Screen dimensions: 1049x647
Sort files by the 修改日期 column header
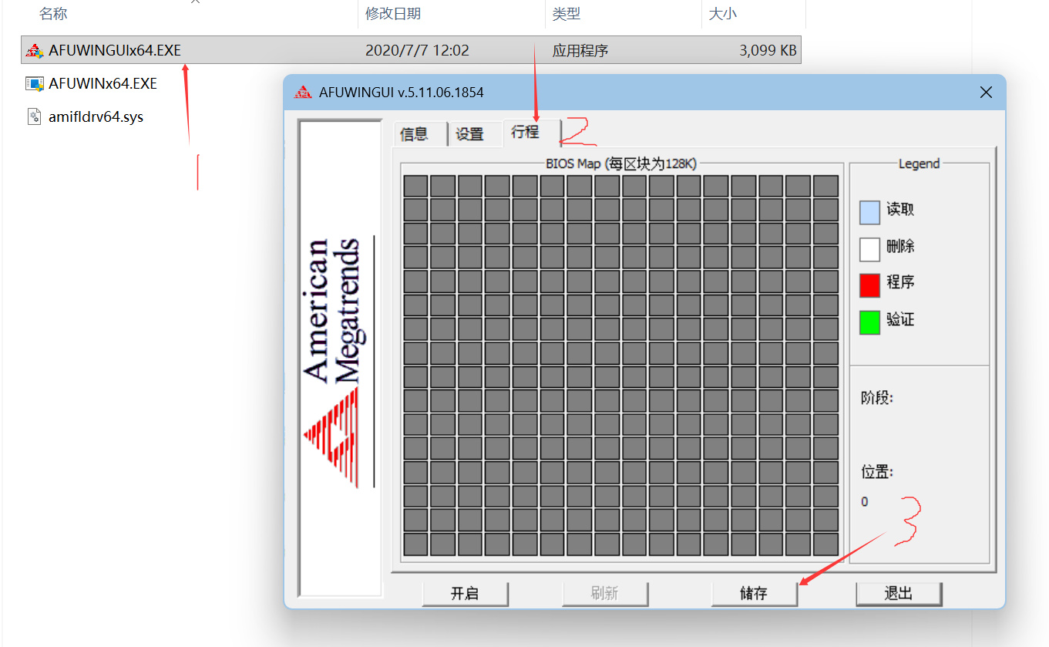pos(393,14)
